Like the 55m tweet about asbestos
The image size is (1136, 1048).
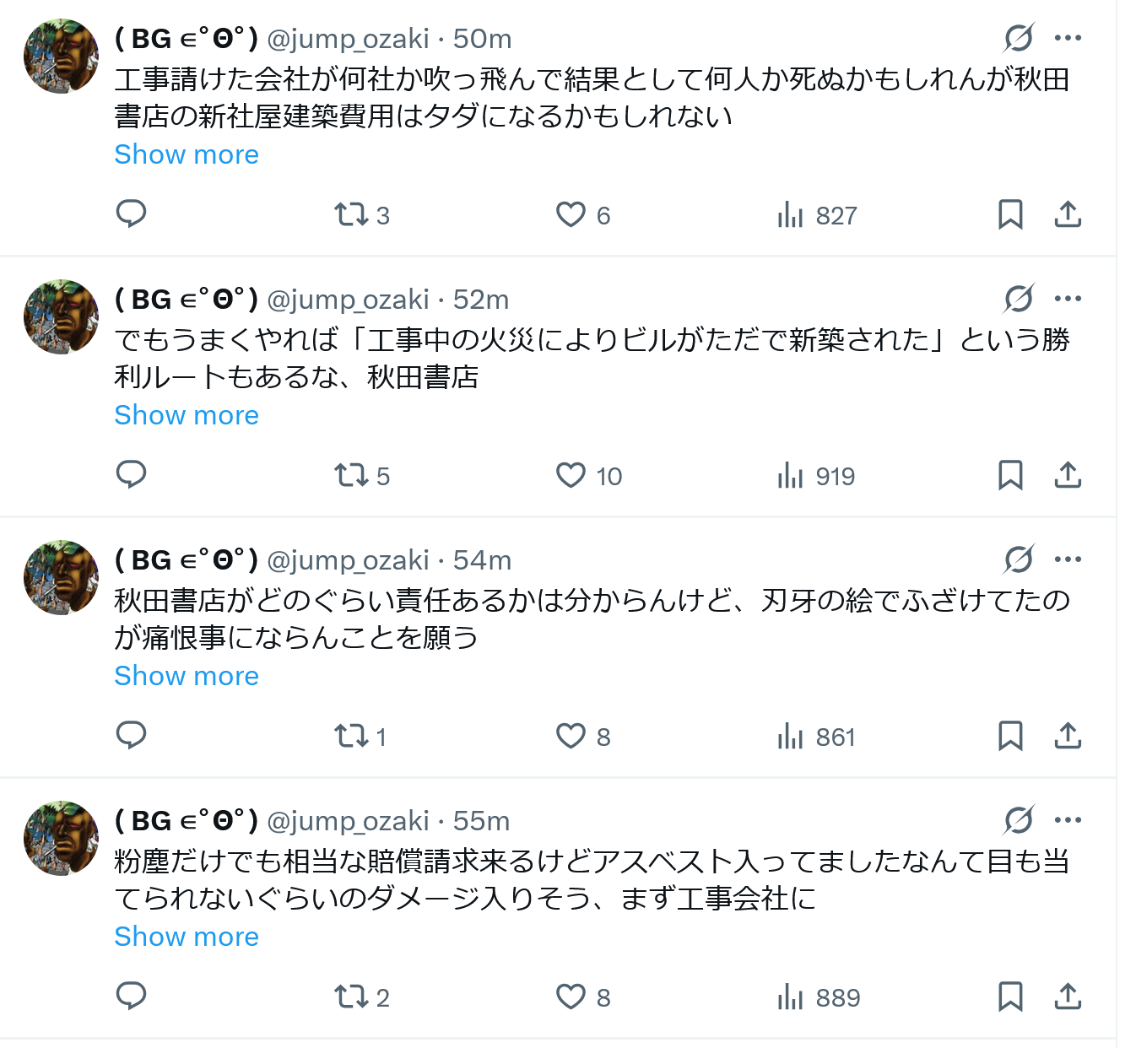571,997
